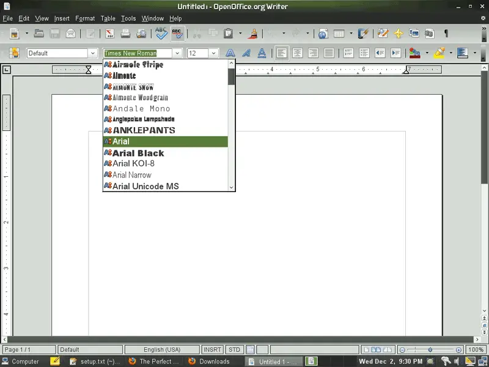This screenshot has height=367, width=489.
Task: Click the Font Color icon
Action: click(x=415, y=53)
